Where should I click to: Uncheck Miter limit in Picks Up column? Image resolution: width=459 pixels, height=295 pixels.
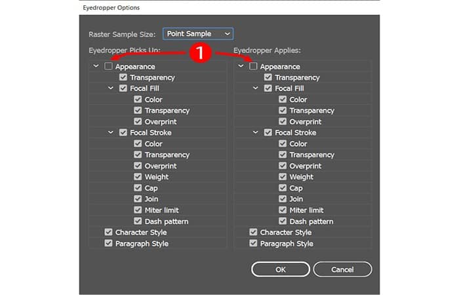pyautogui.click(x=138, y=210)
